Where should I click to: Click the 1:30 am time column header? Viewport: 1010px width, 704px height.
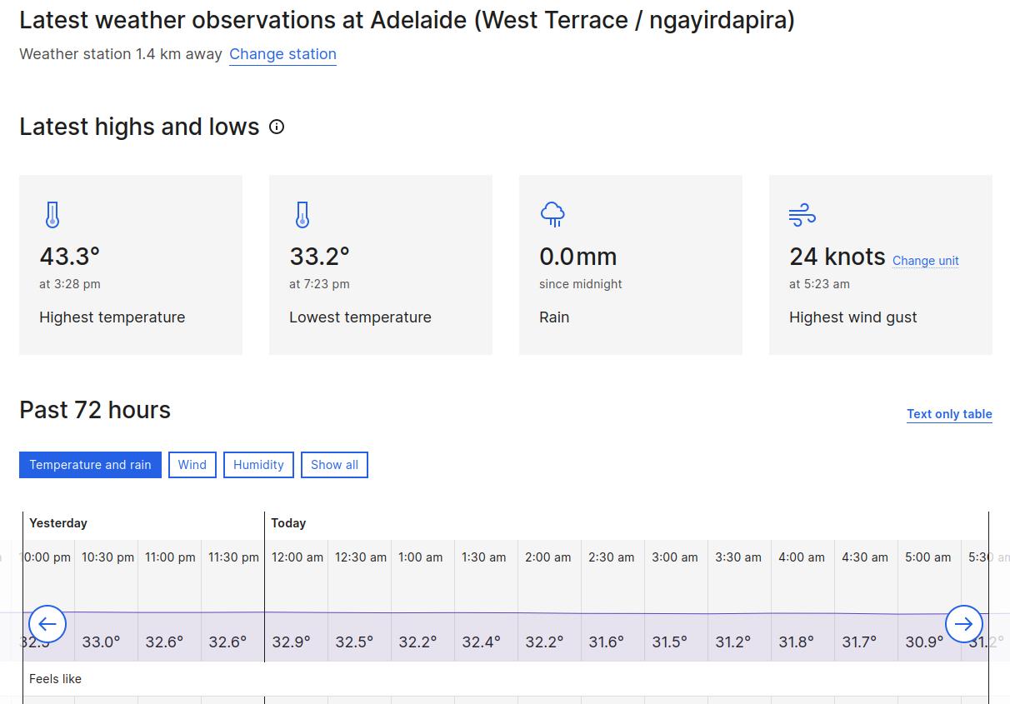coord(483,557)
